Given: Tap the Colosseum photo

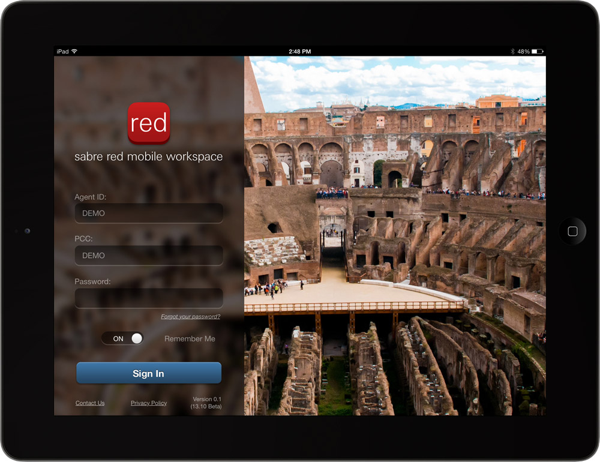Looking at the screenshot, I should (x=395, y=236).
